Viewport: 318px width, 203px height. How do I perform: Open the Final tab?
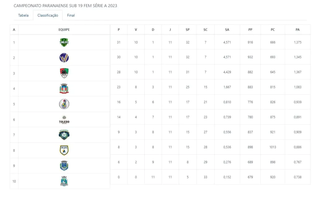tap(71, 15)
